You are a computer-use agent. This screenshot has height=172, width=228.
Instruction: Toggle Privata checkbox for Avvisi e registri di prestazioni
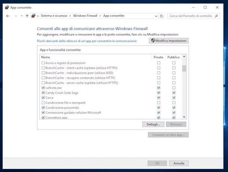158,63
